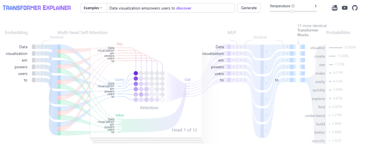
Task: Click the Temperature help question mark icon
Action: pyautogui.click(x=293, y=6)
